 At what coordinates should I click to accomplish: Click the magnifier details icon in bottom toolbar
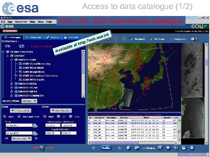coord(160,148)
